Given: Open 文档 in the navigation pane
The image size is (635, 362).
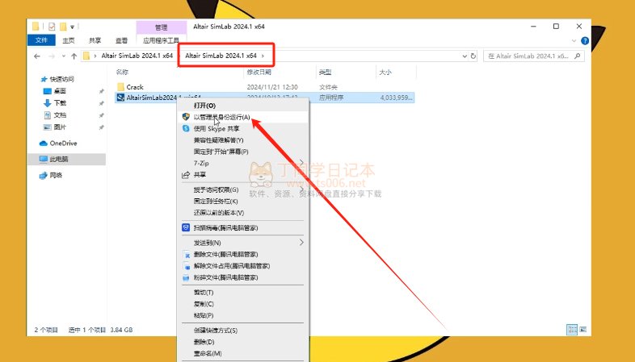Looking at the screenshot, I should tap(54, 115).
